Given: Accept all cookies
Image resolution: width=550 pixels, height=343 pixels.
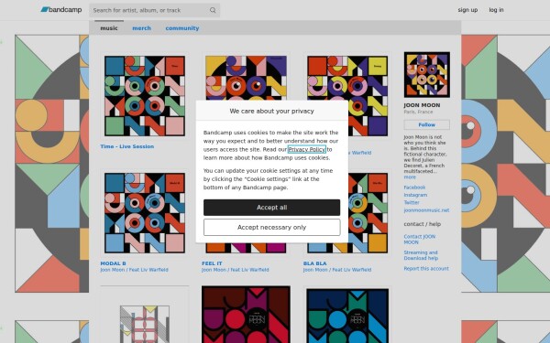Looking at the screenshot, I should [272, 208].
